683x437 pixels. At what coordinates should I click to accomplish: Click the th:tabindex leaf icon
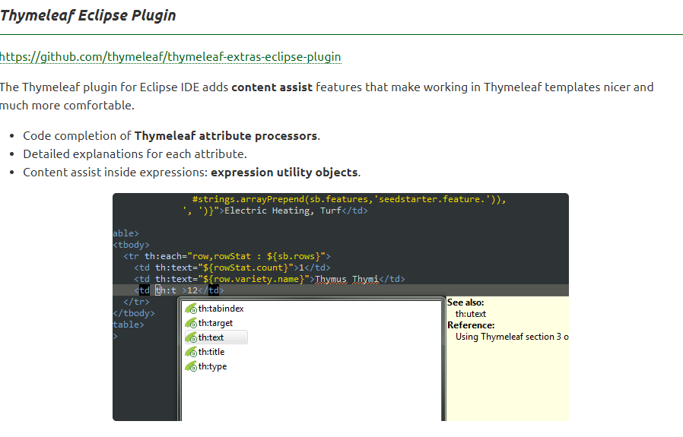click(191, 309)
